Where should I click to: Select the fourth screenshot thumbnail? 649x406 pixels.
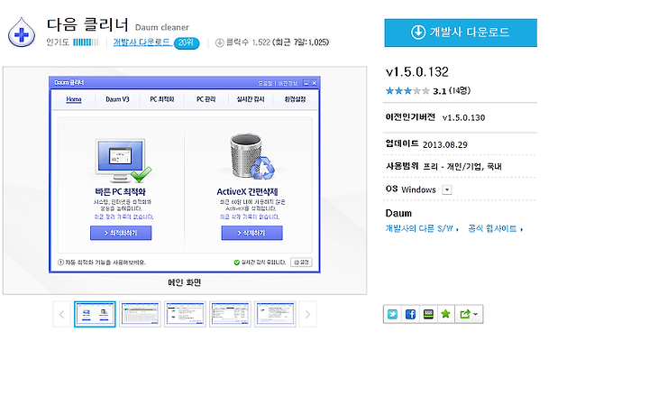[230, 314]
